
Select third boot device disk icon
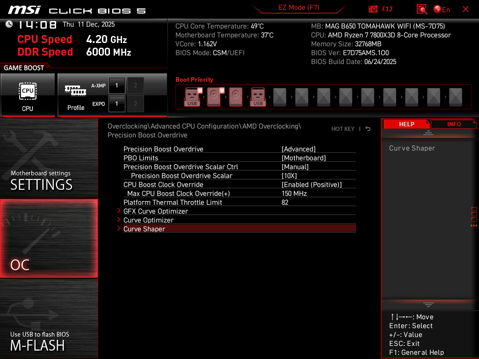(236, 97)
